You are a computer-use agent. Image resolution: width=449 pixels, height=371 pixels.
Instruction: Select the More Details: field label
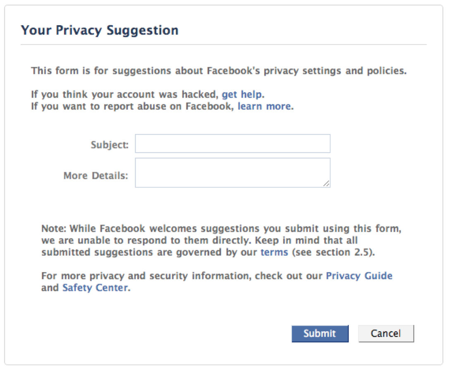(96, 176)
